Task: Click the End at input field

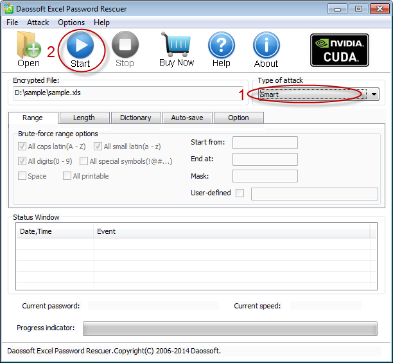Action: pos(265,159)
